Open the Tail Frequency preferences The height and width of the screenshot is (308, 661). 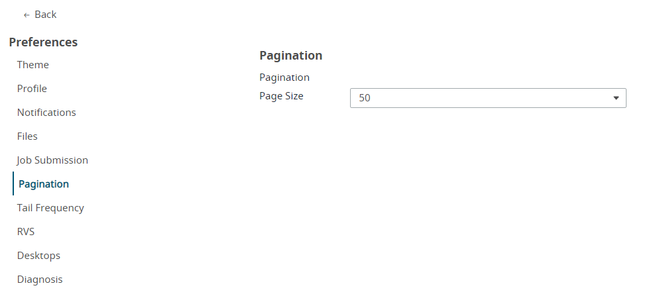(50, 208)
